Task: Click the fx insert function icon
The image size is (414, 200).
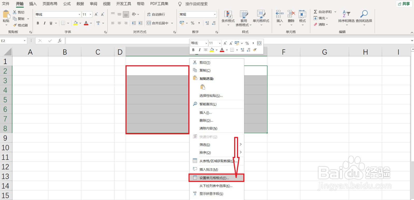Action: tap(60, 41)
